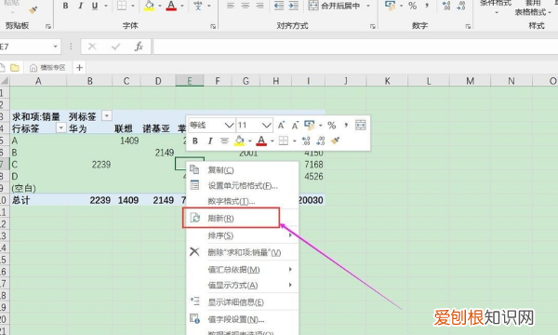This screenshot has width=558, height=335.
Task: Select column A header
Action: tap(38, 81)
